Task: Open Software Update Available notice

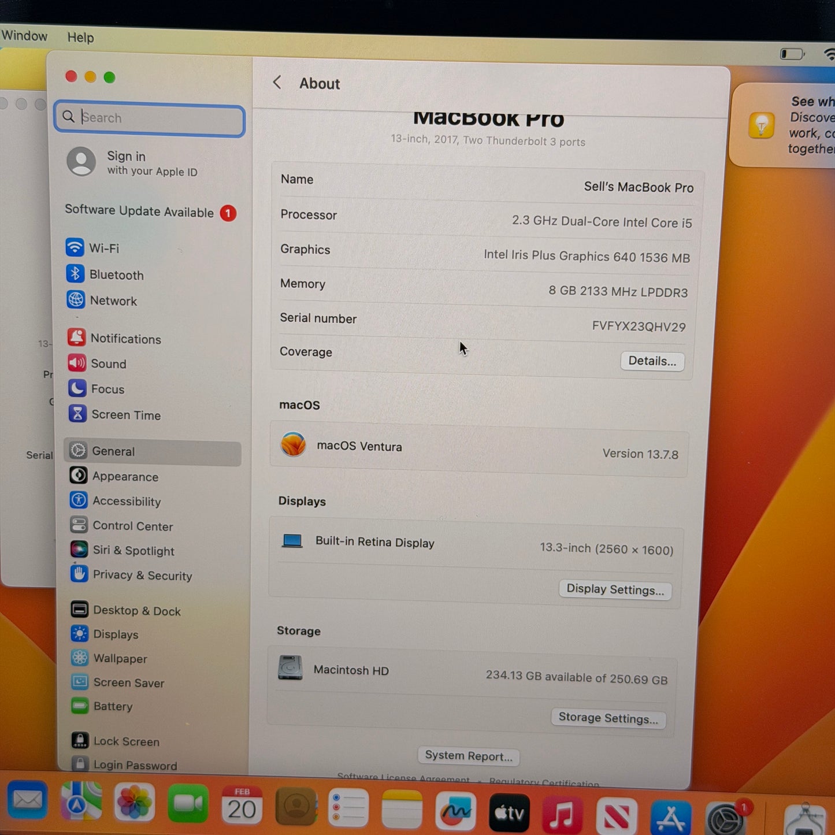Action: pos(150,211)
